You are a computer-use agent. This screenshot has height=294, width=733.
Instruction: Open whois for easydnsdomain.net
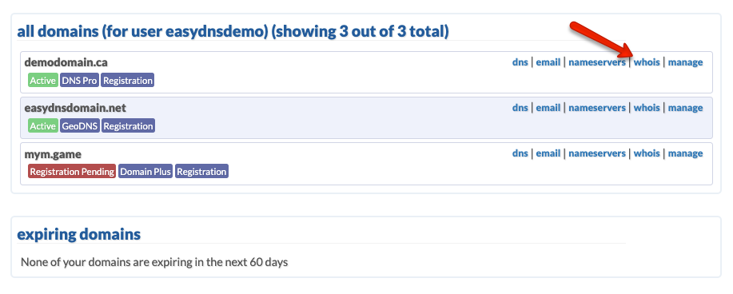pyautogui.click(x=647, y=108)
